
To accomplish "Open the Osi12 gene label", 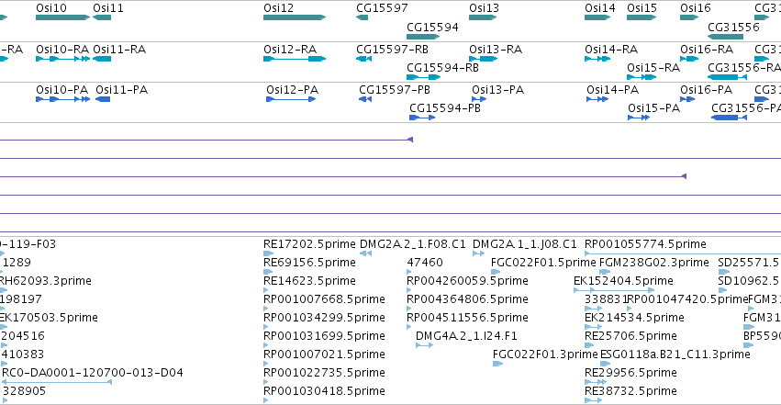I will (278, 8).
